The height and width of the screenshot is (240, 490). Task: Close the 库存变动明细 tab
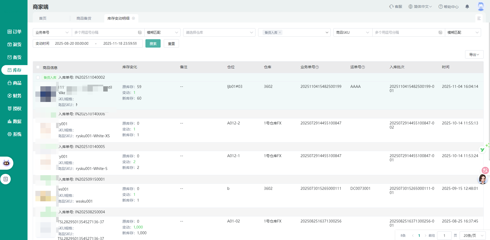click(x=133, y=18)
